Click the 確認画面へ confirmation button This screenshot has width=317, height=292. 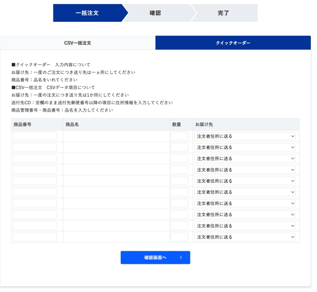(155, 257)
